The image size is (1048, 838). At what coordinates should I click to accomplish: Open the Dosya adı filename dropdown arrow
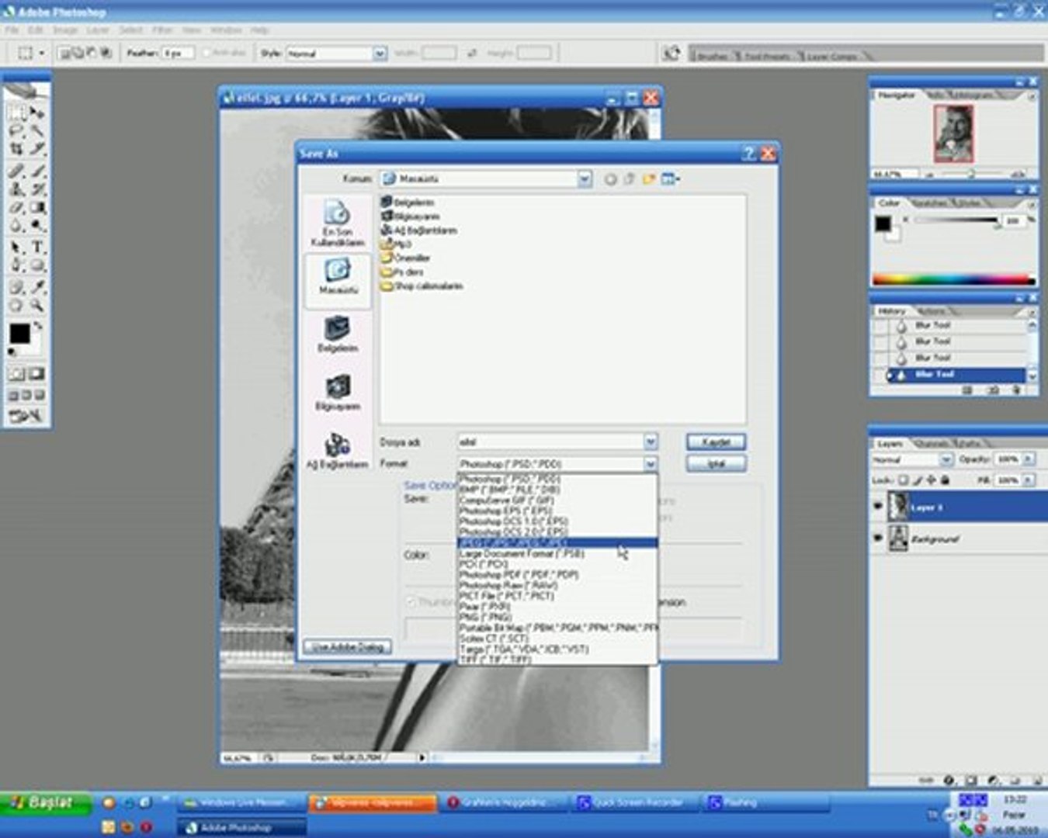651,442
